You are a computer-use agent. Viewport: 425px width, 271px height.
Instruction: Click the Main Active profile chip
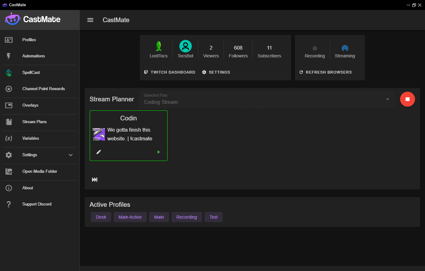point(130,217)
